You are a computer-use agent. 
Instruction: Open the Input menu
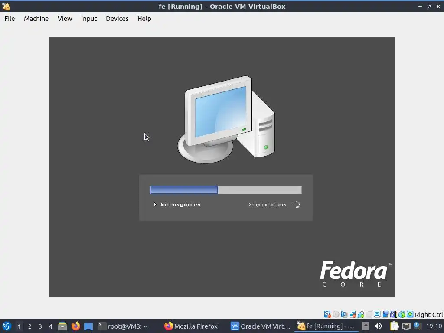[x=89, y=19]
